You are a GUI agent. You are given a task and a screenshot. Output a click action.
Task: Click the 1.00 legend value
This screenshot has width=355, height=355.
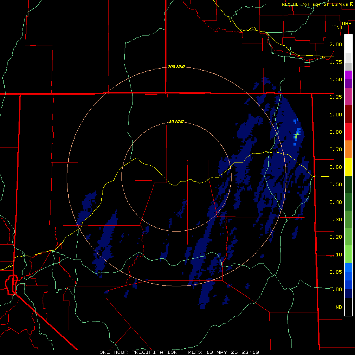click(x=336, y=114)
